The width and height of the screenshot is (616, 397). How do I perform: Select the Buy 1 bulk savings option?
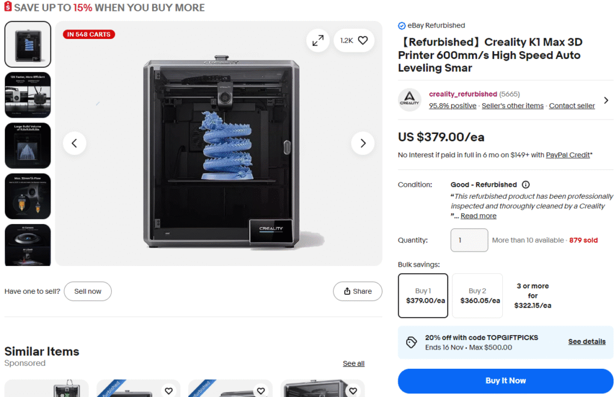point(423,295)
